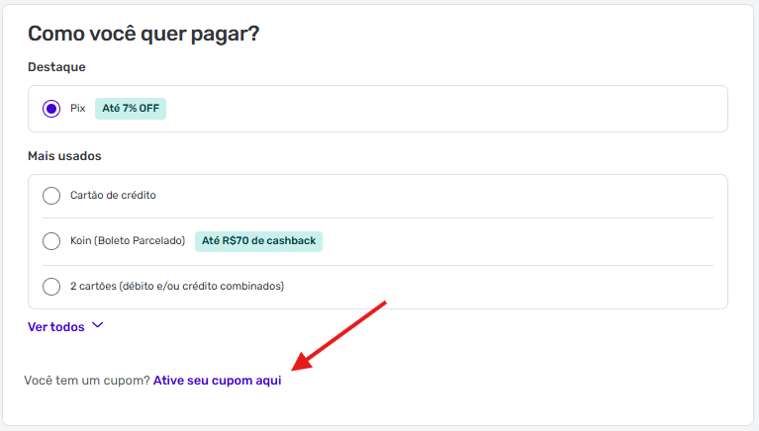The image size is (759, 431).
Task: Click empty space in the Cartão de crédito row
Action: click(445, 196)
